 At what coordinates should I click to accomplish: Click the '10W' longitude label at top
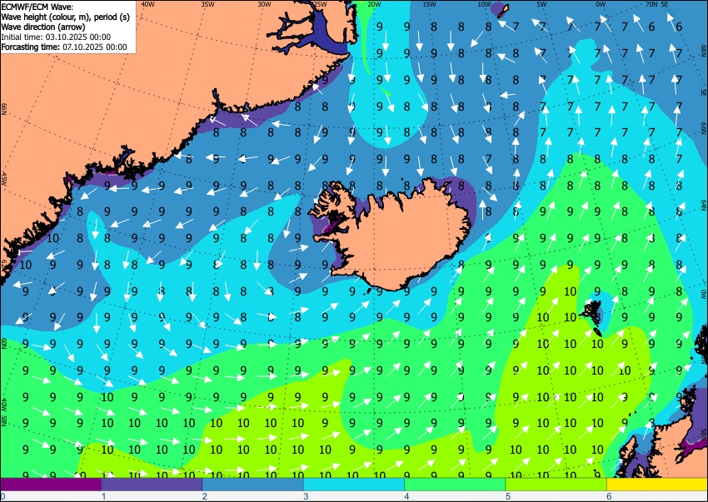[484, 4]
